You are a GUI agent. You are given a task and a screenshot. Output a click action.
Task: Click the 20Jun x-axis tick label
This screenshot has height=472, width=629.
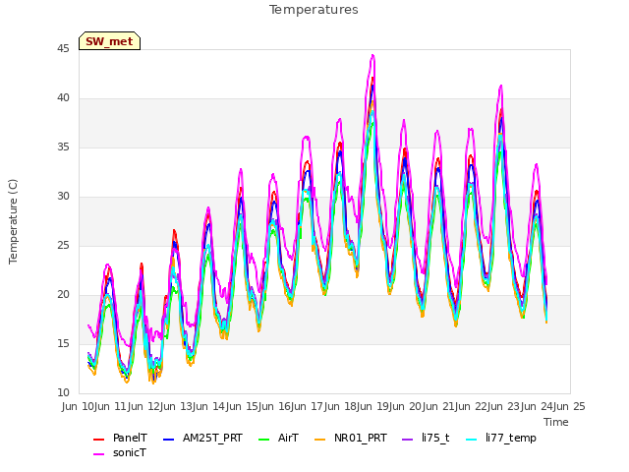[x=424, y=406]
